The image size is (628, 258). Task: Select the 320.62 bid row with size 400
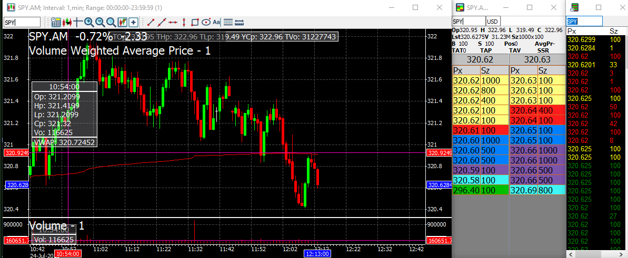480,100
